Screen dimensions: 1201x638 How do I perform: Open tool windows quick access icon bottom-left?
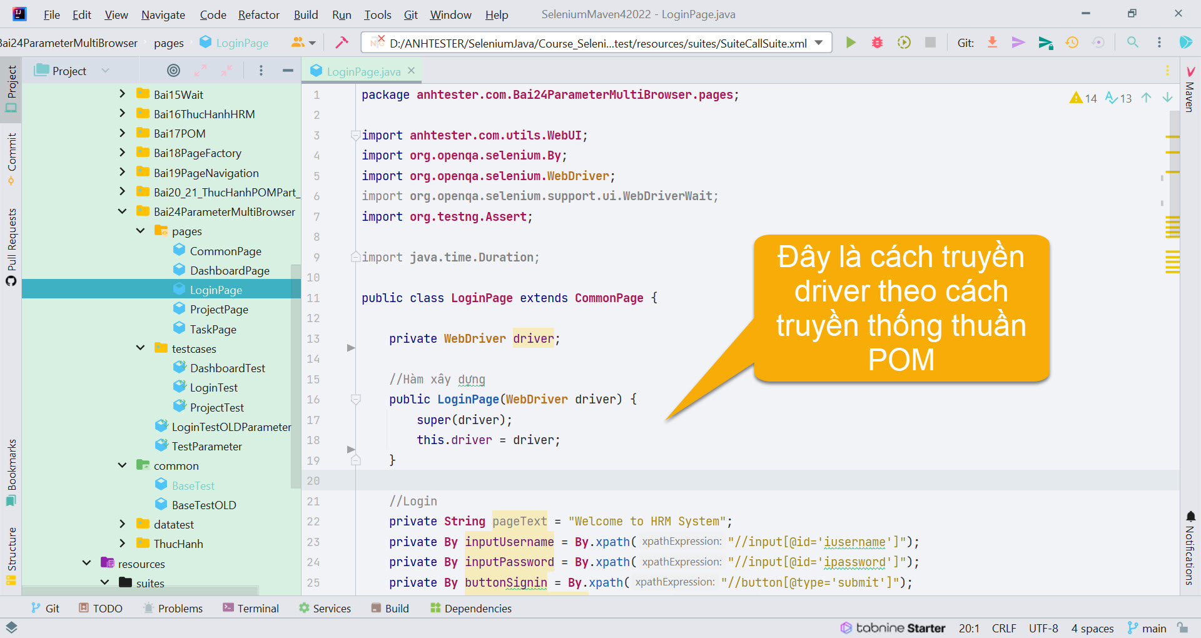[11, 627]
